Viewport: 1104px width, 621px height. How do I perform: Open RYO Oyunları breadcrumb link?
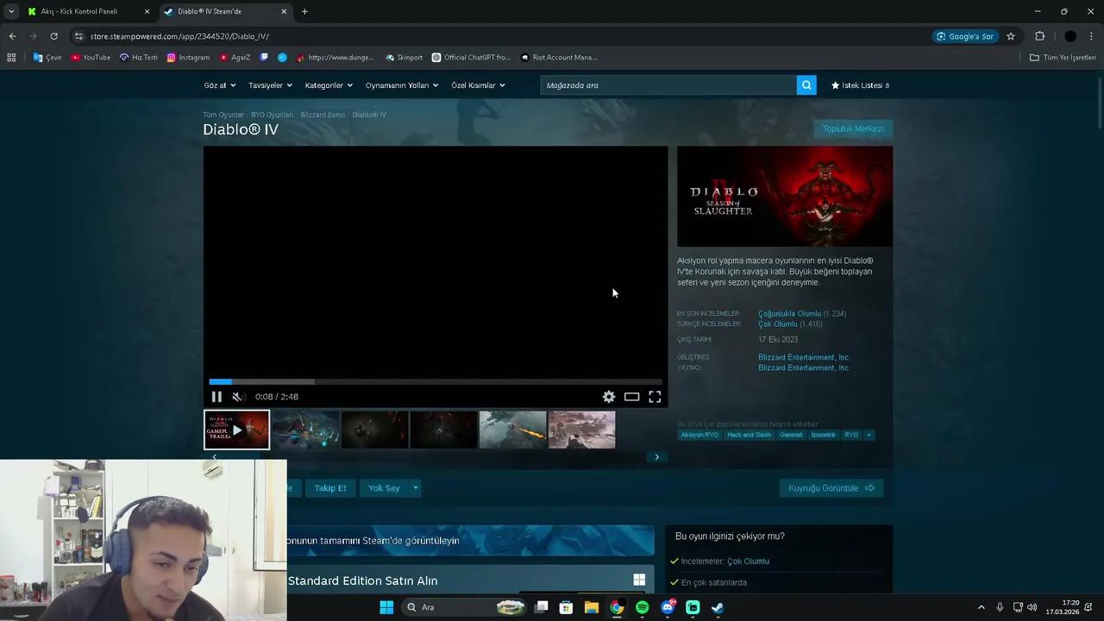pyautogui.click(x=272, y=115)
